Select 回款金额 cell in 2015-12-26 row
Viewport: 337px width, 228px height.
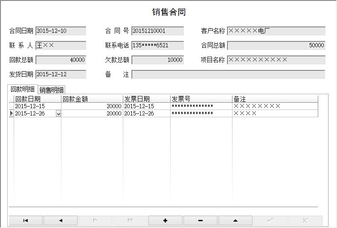pos(92,113)
